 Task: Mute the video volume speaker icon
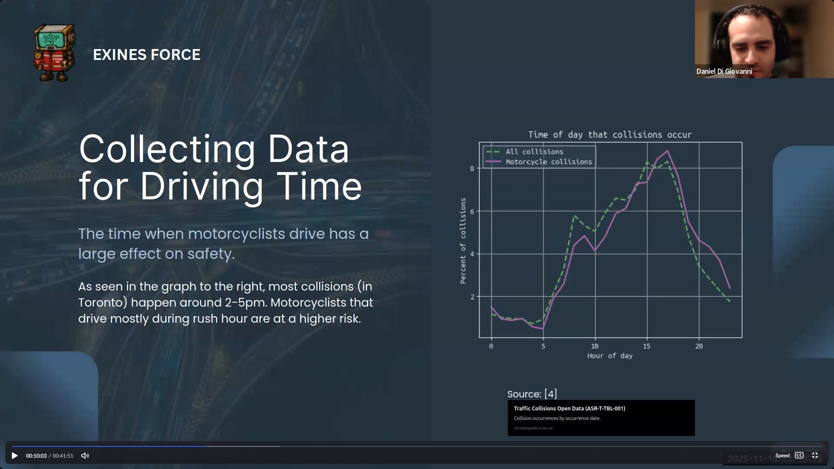(85, 456)
